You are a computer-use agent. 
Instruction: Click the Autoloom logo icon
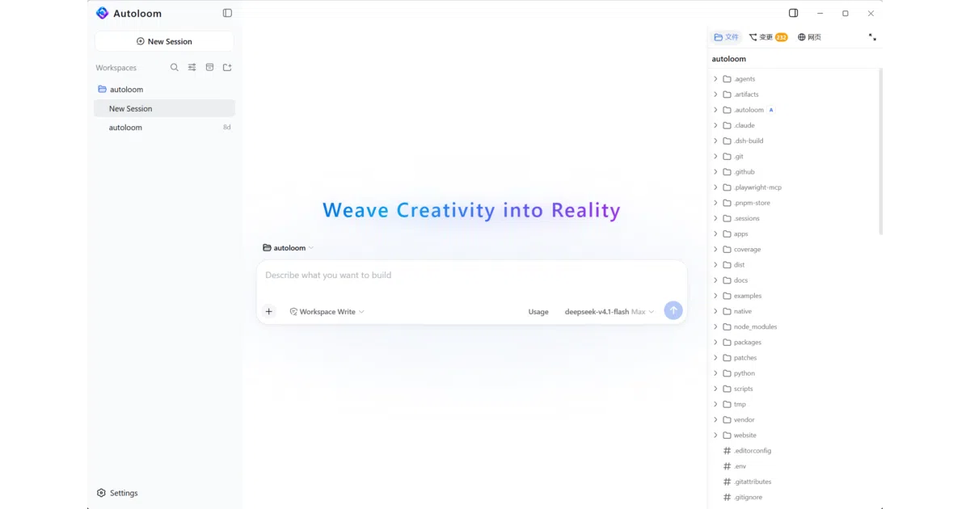point(102,13)
